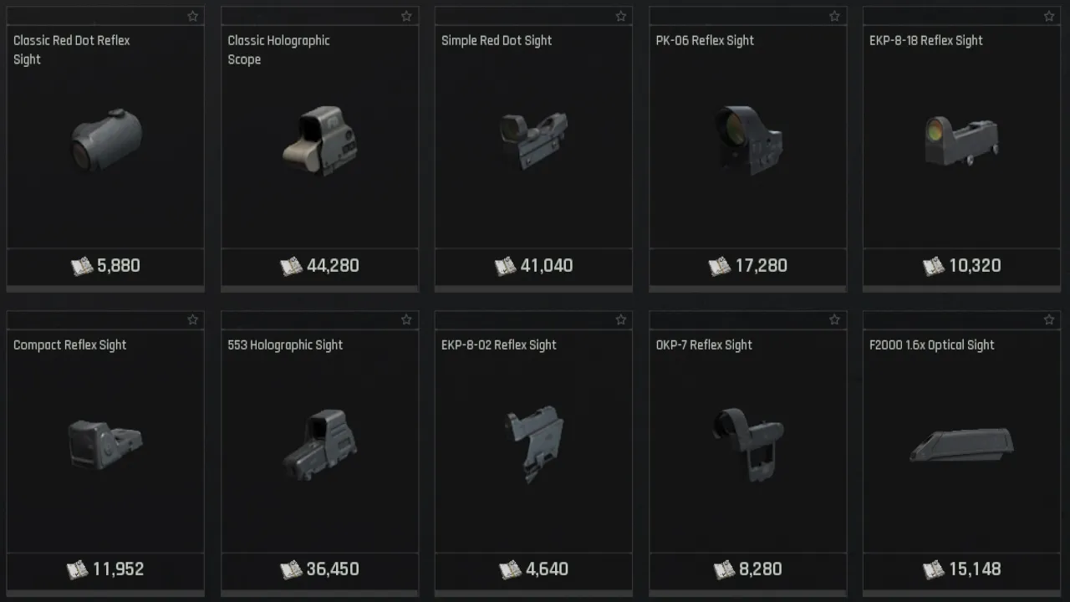This screenshot has height=602, width=1070.
Task: Toggle favorite star on Classic Holographic Scope
Action: 406,17
